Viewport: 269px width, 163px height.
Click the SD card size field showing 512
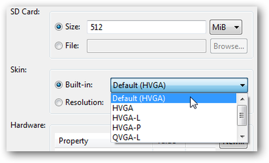pyautogui.click(x=146, y=27)
